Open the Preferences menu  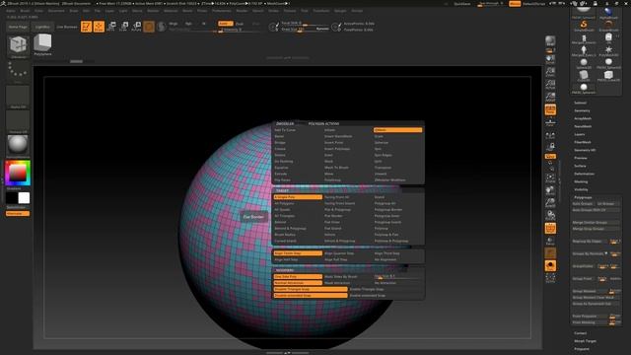pos(221,11)
